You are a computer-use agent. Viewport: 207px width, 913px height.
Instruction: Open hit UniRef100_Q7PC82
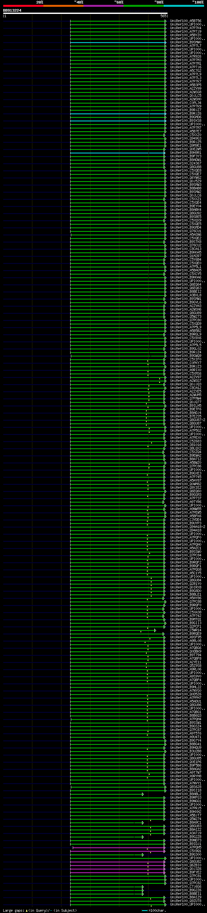point(186,883)
